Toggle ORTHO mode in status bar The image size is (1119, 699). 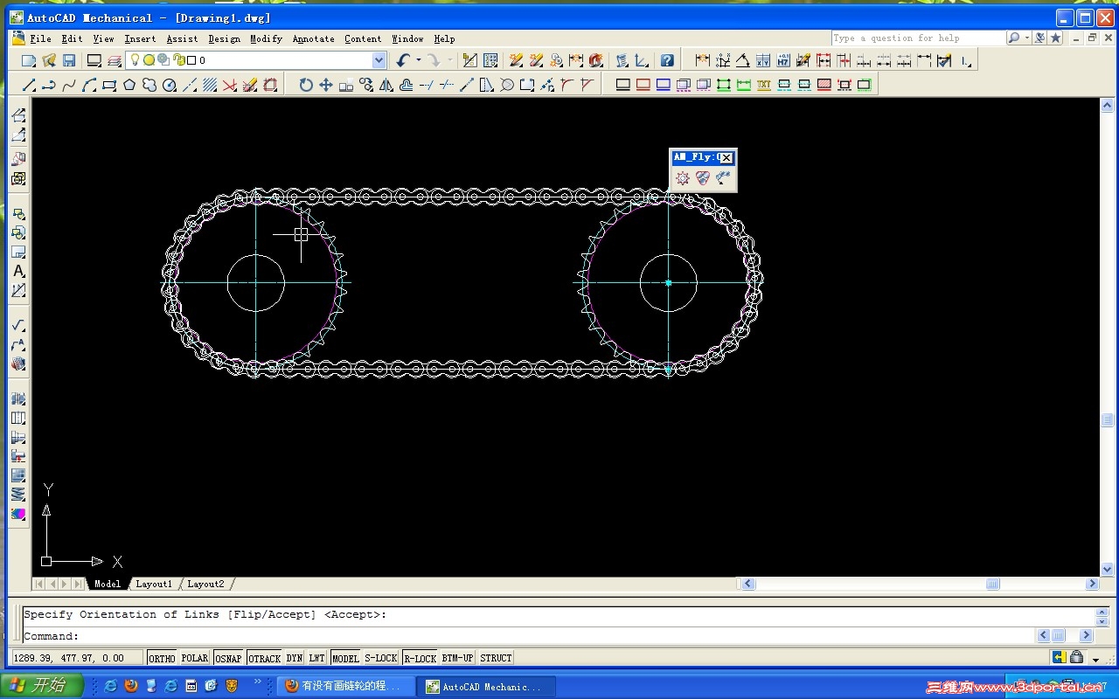pos(162,658)
